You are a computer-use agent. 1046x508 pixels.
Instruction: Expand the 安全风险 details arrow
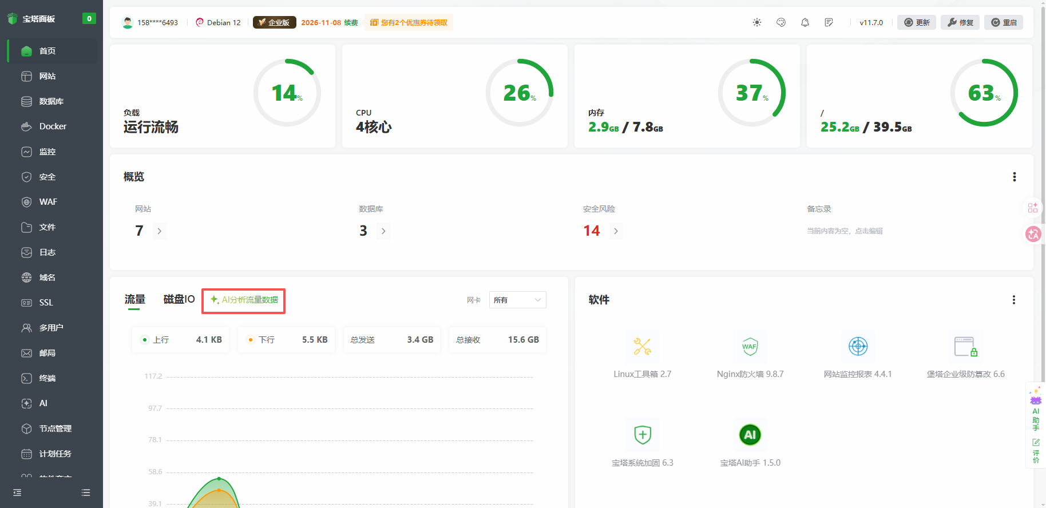(x=616, y=231)
